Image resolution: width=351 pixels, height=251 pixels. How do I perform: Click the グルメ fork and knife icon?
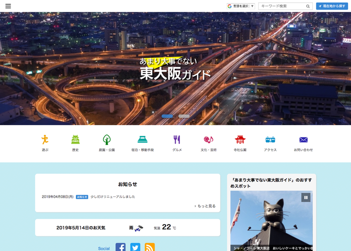[x=177, y=139]
